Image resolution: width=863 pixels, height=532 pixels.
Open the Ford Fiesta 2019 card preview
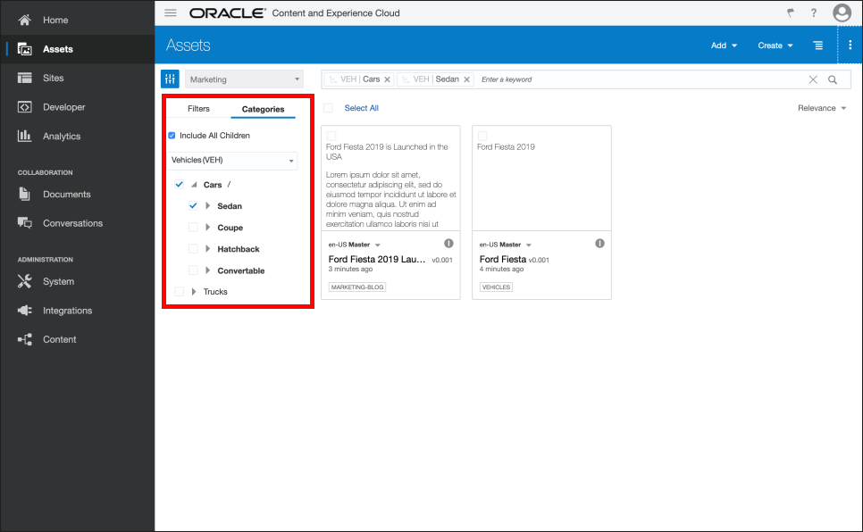click(541, 179)
